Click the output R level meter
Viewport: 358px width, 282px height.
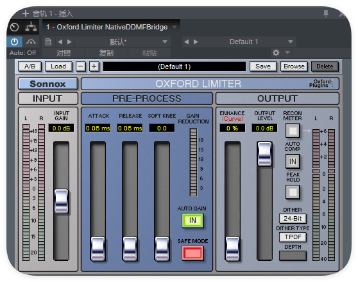point(331,195)
